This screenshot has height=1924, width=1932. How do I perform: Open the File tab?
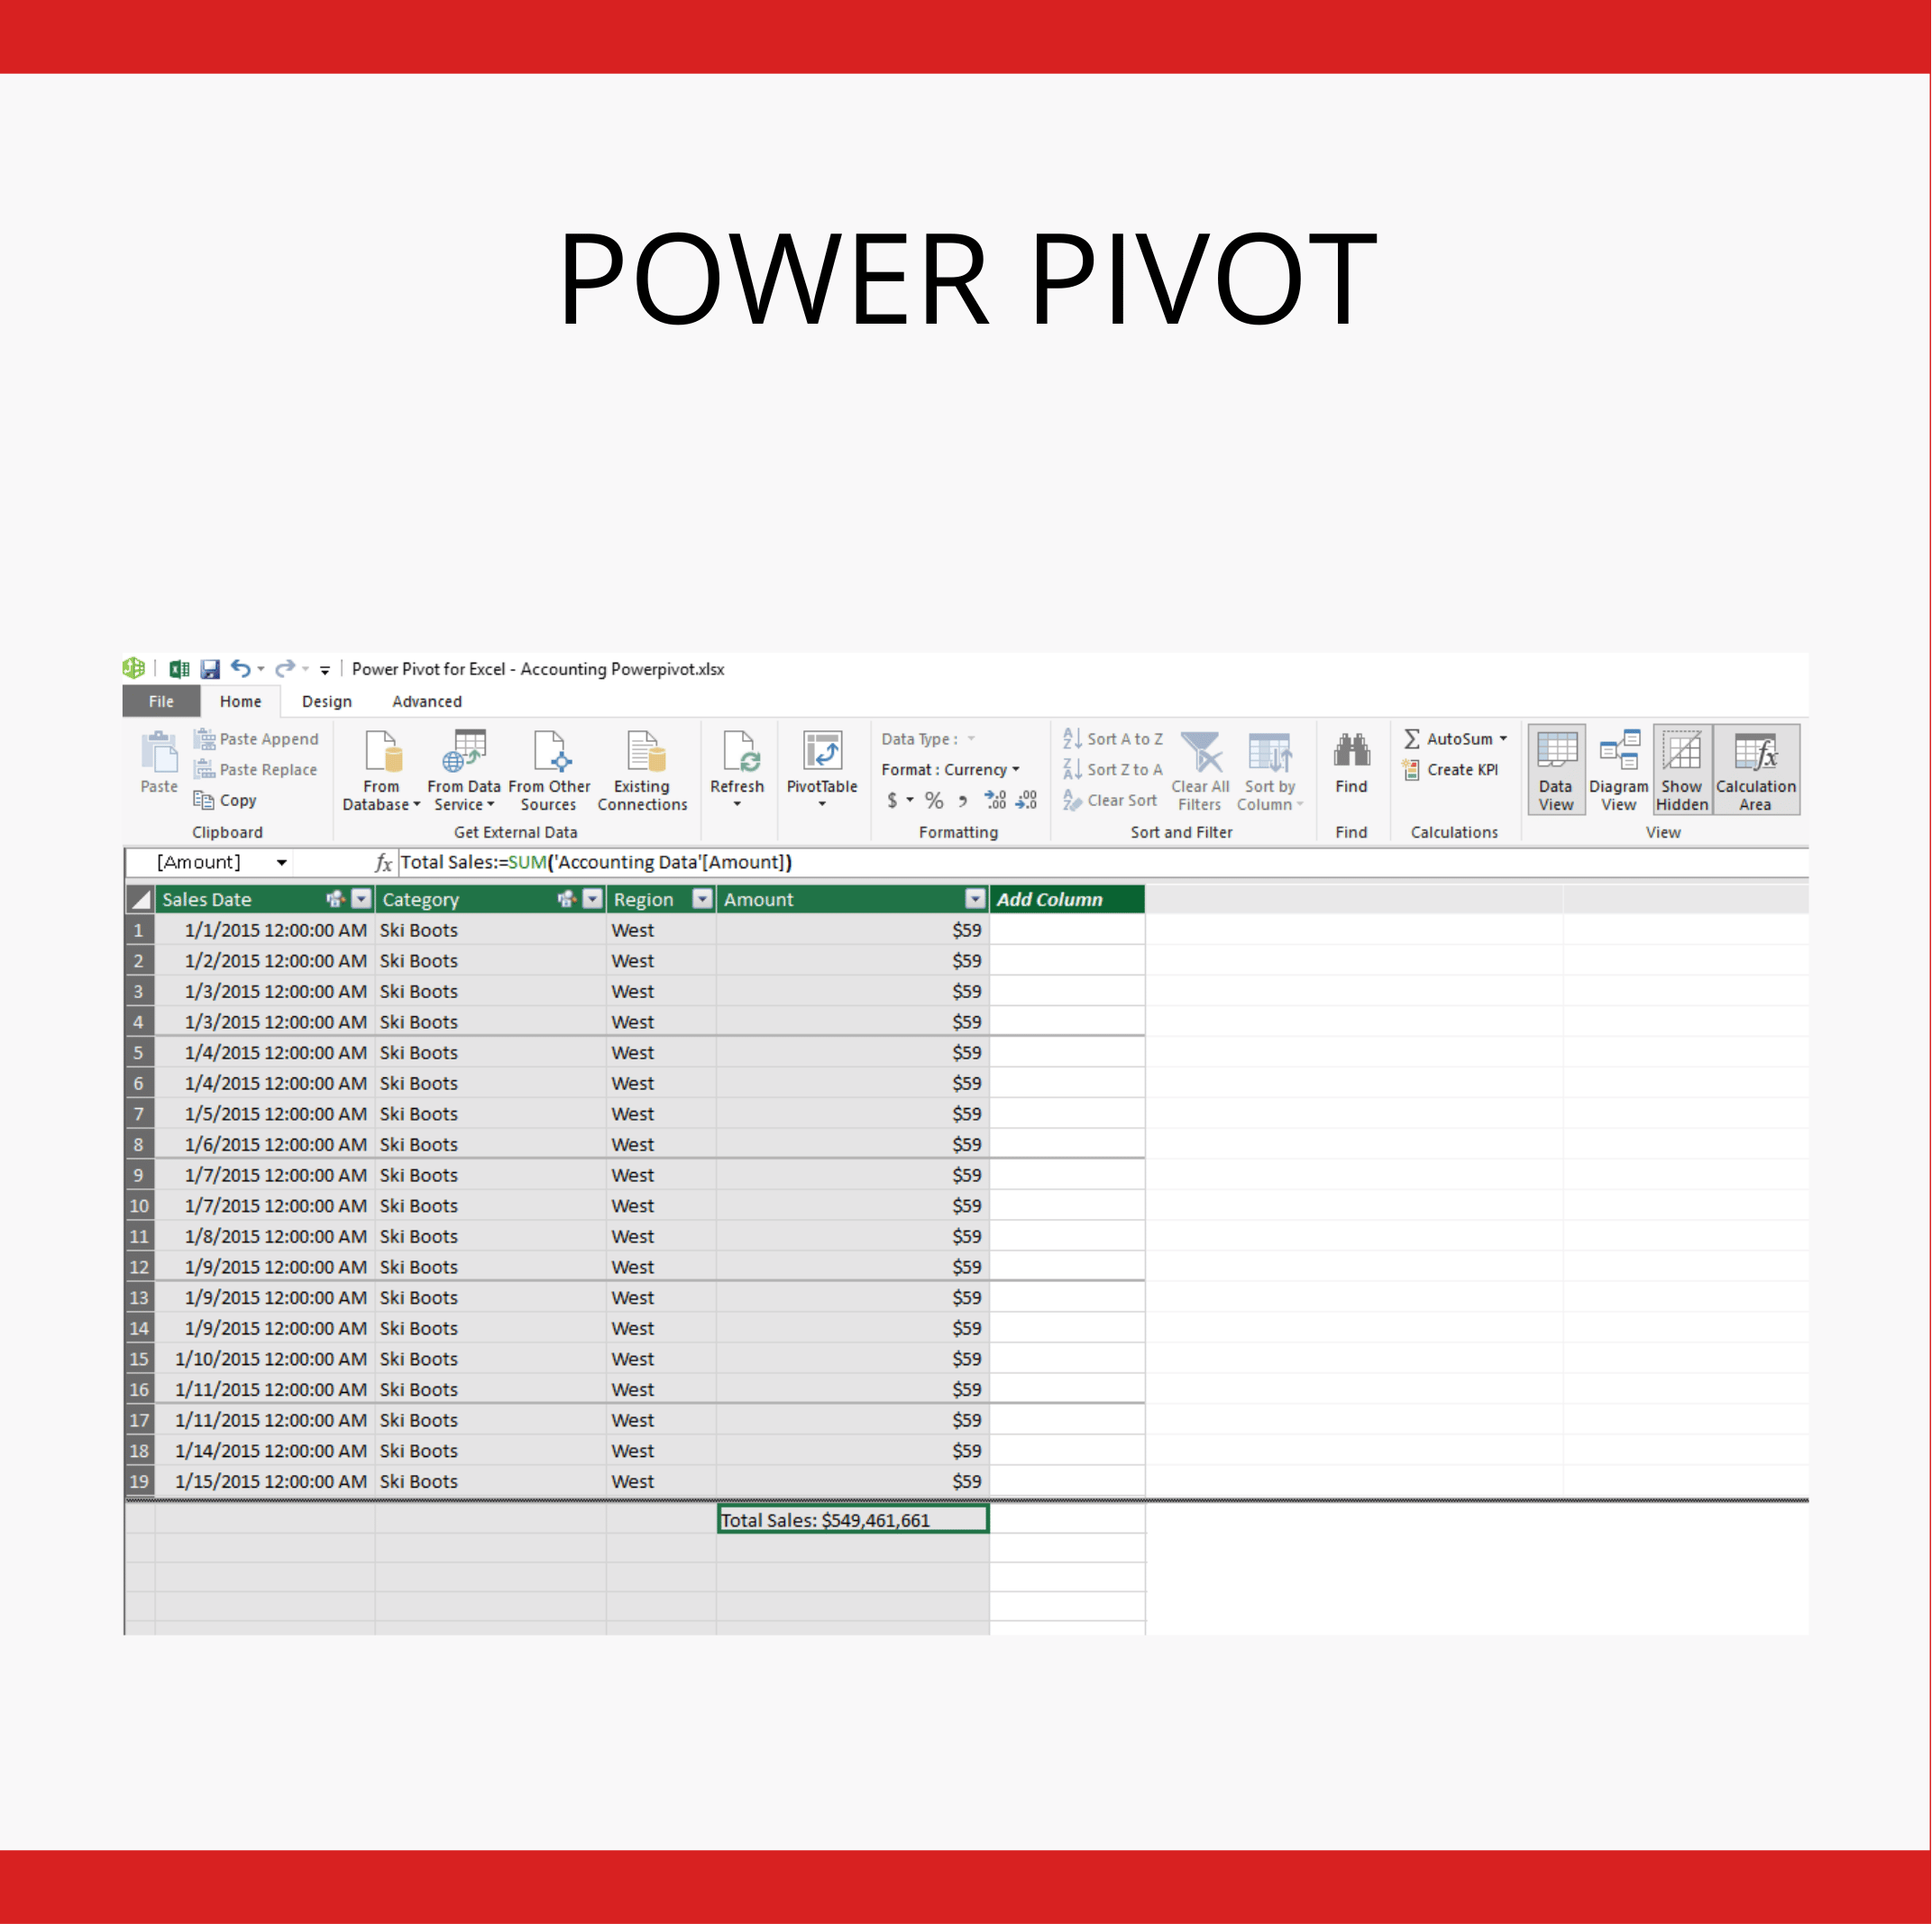click(161, 701)
